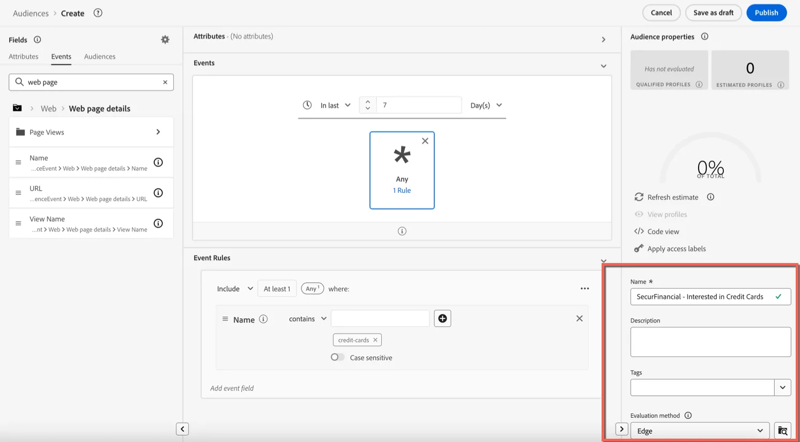800x442 pixels.
Task: Click the help icon beside Create
Action: (98, 13)
